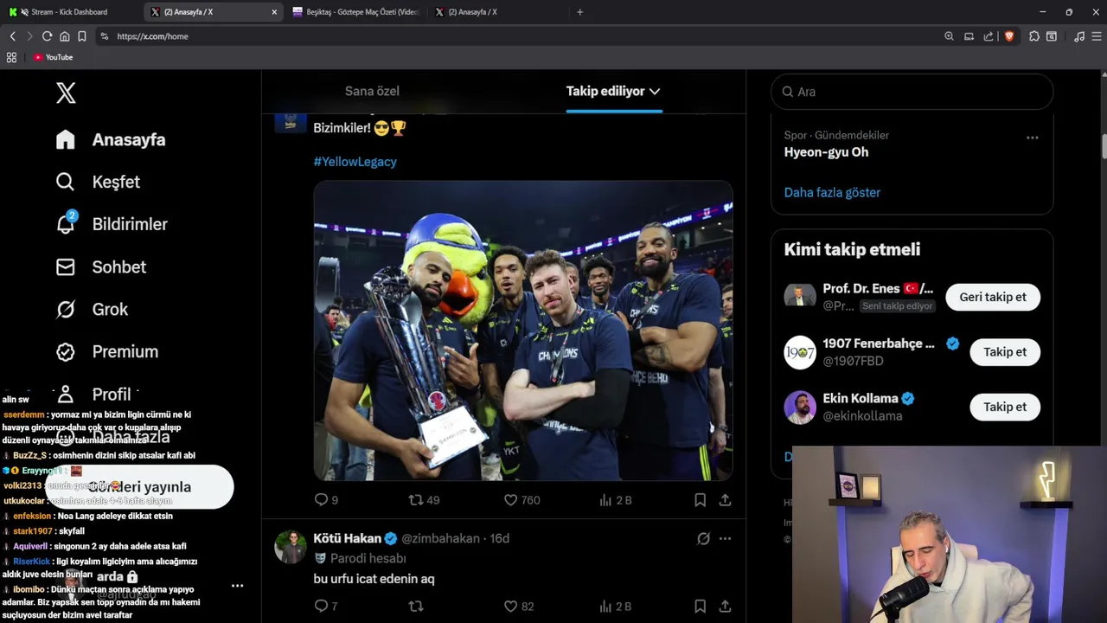
Task: Open Profil page
Action: pyautogui.click(x=93, y=394)
